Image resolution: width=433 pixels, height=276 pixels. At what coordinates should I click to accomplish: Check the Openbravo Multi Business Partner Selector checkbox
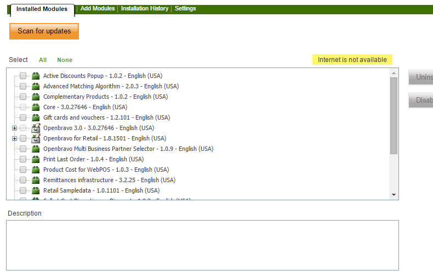[23, 149]
